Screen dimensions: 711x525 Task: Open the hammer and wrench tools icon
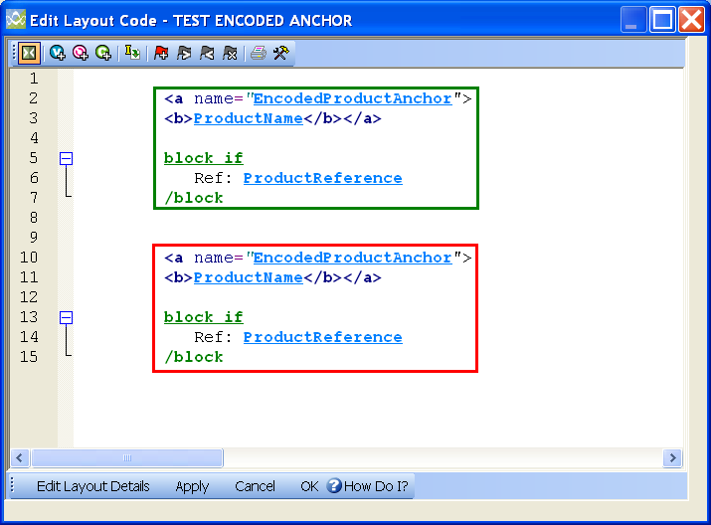pyautogui.click(x=281, y=53)
